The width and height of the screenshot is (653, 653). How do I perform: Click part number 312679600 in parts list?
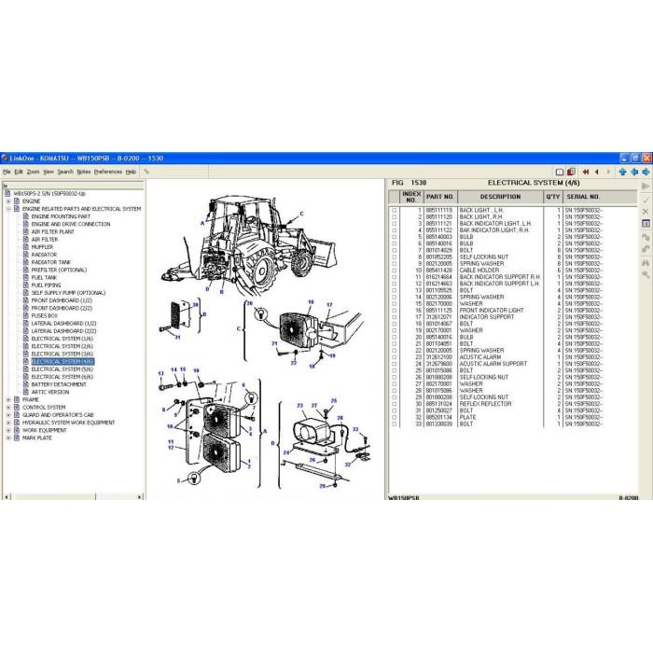coord(439,364)
